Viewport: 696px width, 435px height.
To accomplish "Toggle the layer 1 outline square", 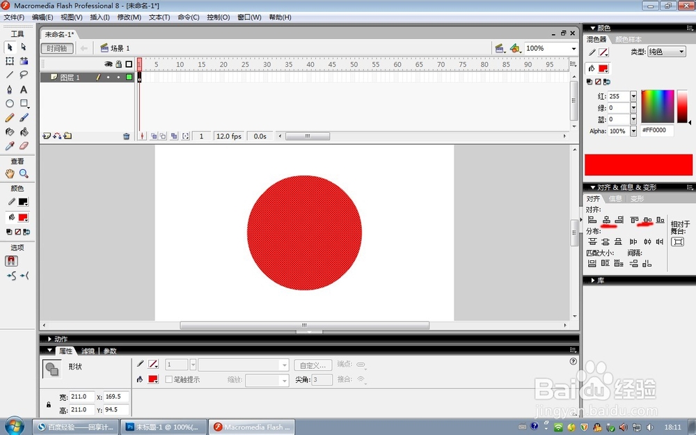I will [x=129, y=77].
